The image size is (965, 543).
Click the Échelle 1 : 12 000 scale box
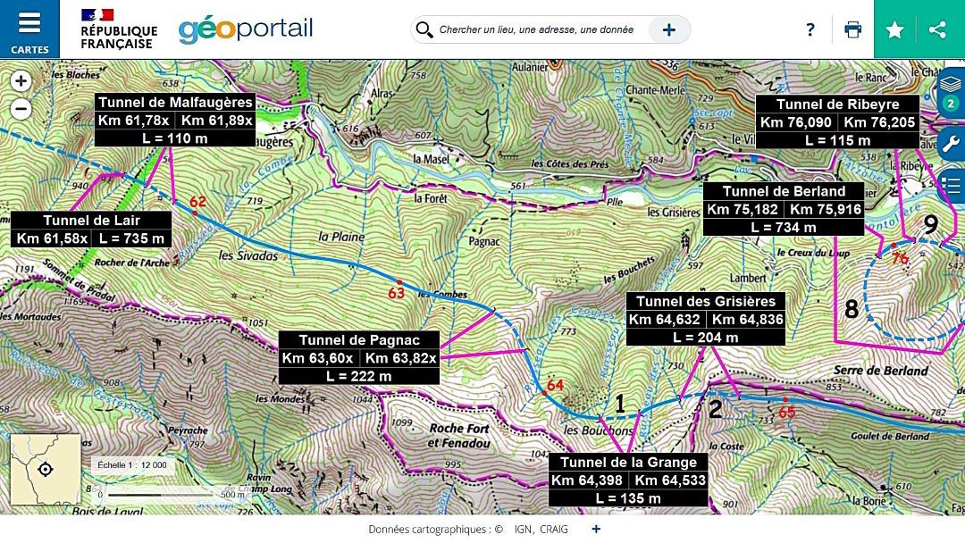tap(132, 465)
